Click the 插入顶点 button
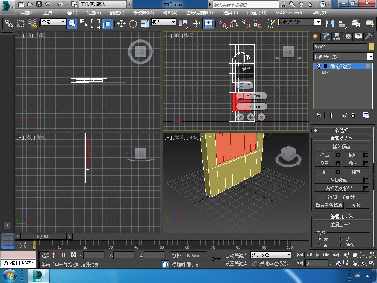This screenshot has width=377, height=283. tap(341, 147)
